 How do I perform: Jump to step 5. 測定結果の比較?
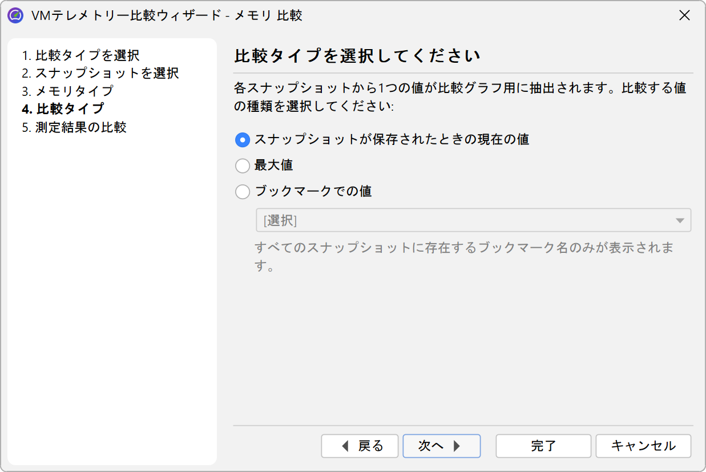74,127
